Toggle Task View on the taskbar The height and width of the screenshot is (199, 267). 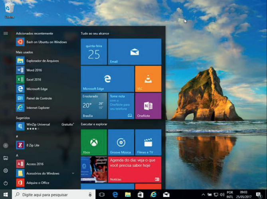point(102,195)
